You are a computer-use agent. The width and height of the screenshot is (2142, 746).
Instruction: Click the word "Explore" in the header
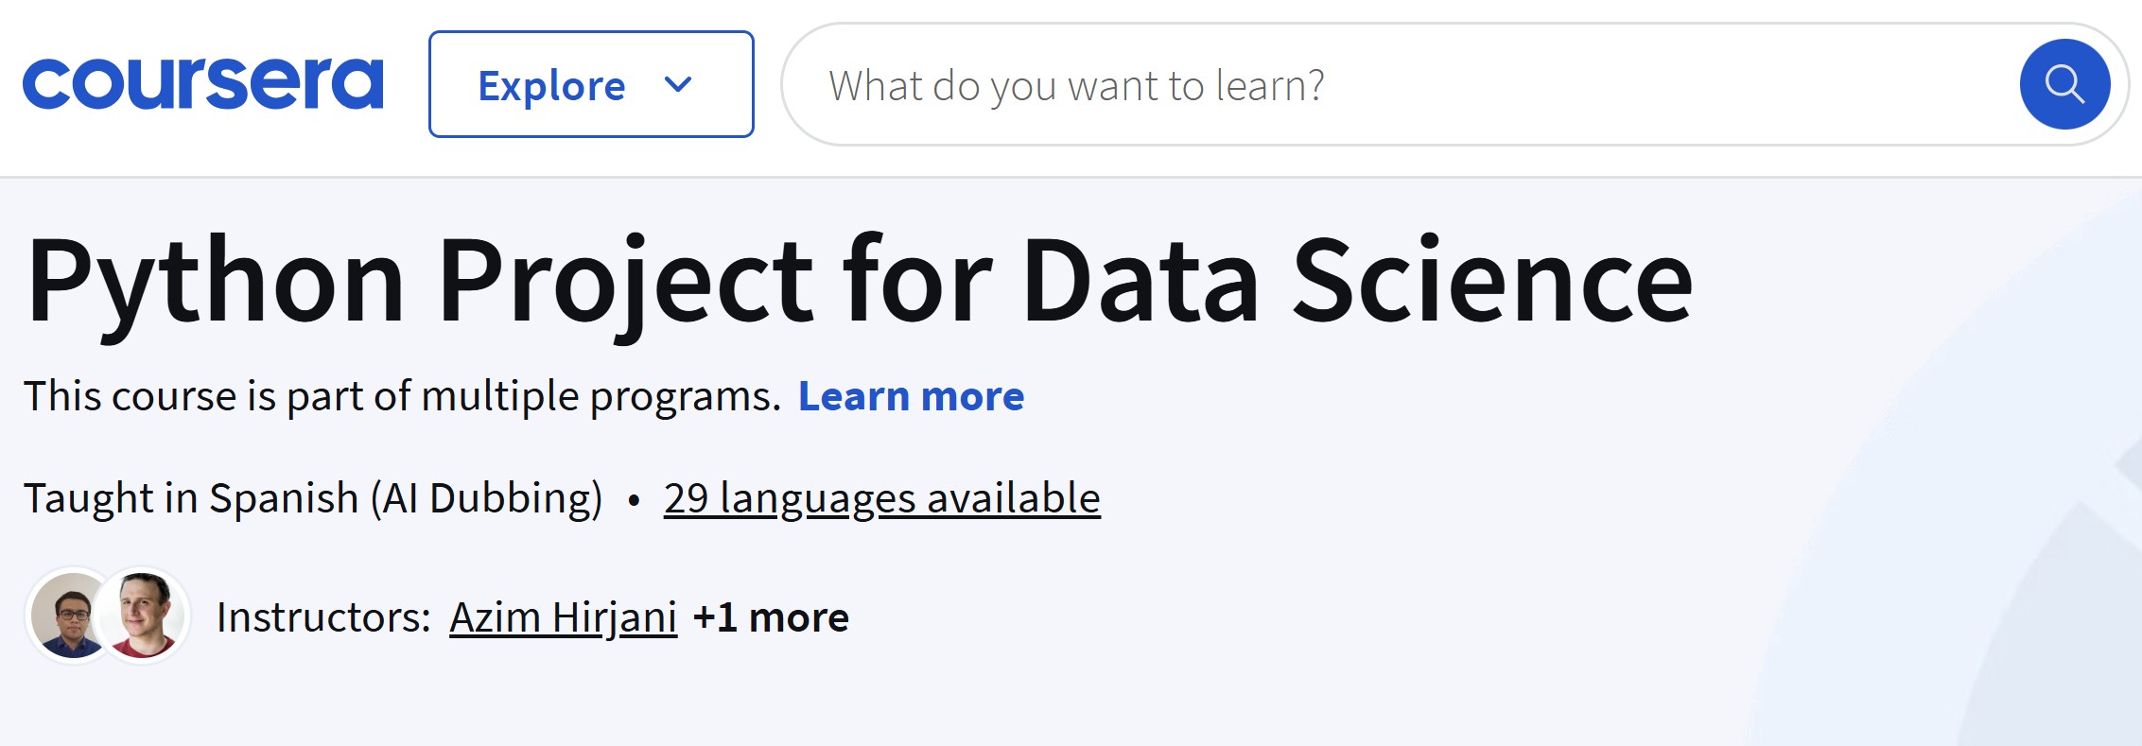pyautogui.click(x=551, y=85)
